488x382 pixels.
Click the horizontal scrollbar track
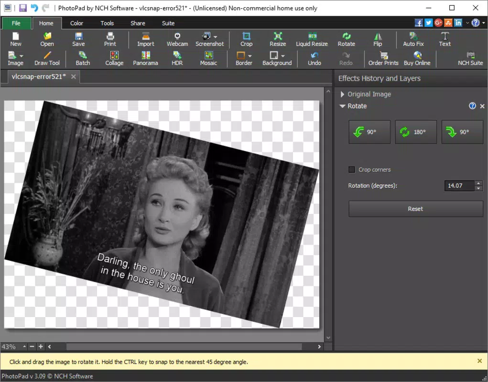(x=184, y=347)
